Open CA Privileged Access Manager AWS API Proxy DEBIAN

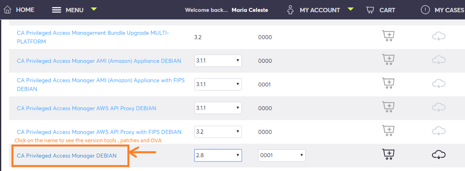click(87, 108)
